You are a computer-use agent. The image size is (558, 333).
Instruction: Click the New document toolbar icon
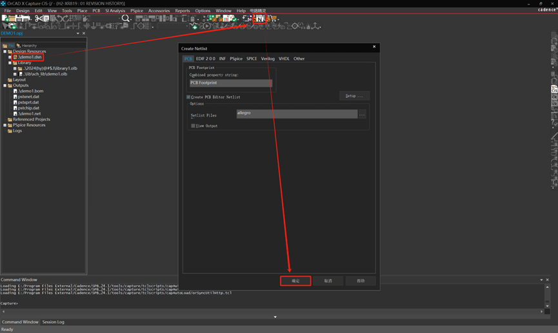pos(5,18)
